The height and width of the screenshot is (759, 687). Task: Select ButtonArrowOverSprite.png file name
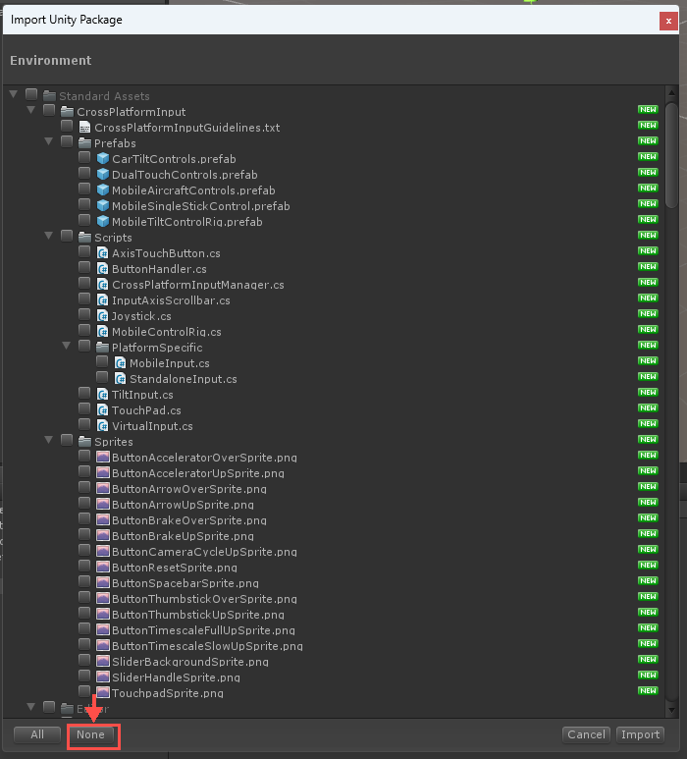click(x=189, y=489)
